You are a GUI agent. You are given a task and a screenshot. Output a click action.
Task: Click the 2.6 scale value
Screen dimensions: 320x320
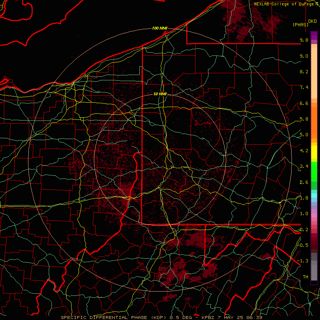pos(304,182)
